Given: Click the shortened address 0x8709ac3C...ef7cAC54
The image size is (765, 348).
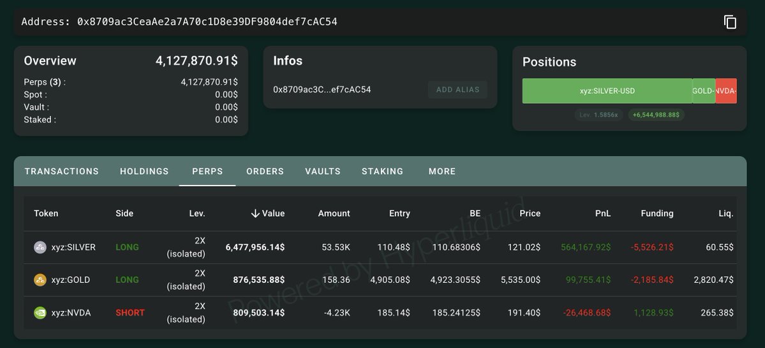Looking at the screenshot, I should coord(322,90).
